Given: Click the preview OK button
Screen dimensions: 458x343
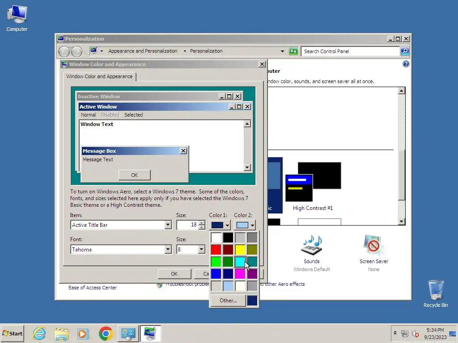Looking at the screenshot, I should 134,175.
